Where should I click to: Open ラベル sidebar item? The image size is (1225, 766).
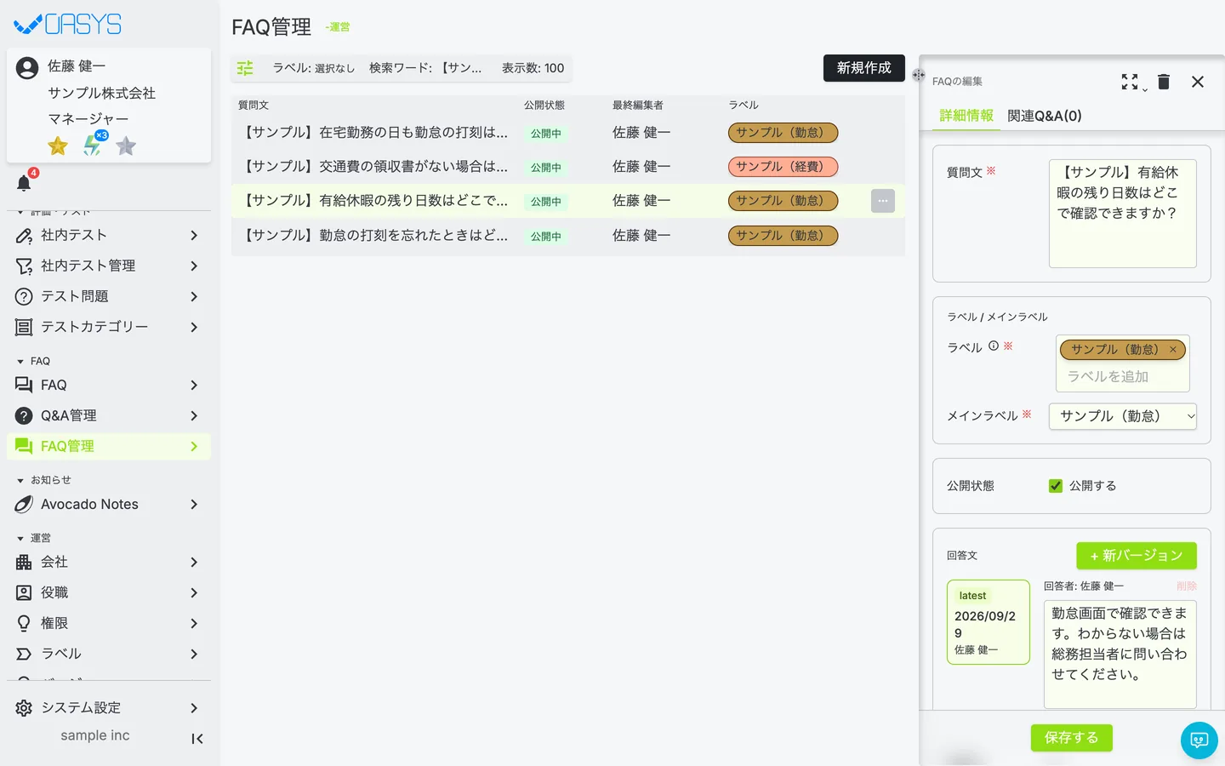[x=109, y=654]
